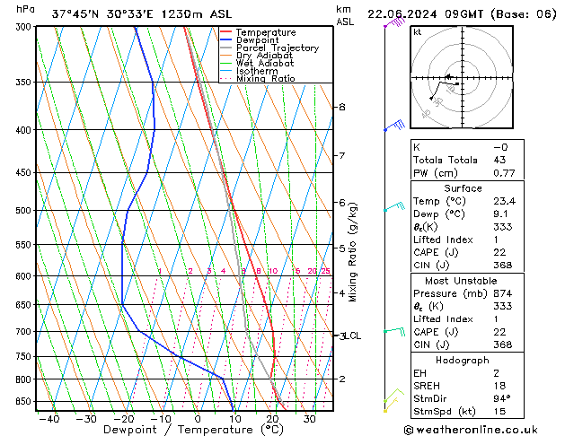Open the weatheronline.co.uk link
Viewport: 565px width, 436px height.
[x=481, y=429]
